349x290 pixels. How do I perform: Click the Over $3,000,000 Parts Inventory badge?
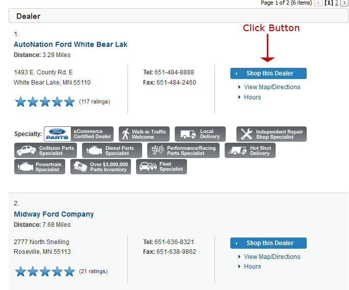pyautogui.click(x=100, y=167)
